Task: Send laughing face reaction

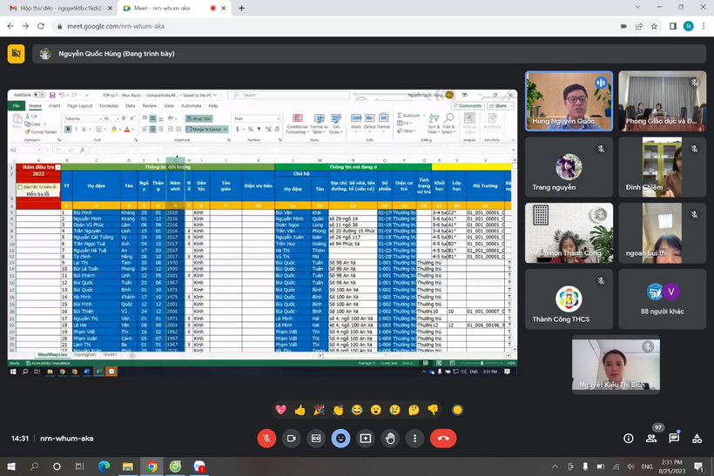Action: (357, 410)
